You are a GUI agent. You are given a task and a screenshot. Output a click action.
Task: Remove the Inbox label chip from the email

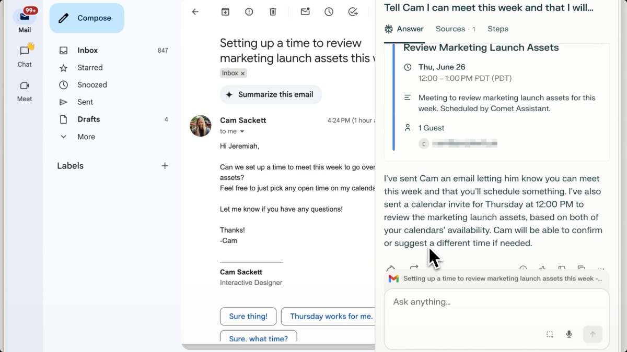(242, 74)
